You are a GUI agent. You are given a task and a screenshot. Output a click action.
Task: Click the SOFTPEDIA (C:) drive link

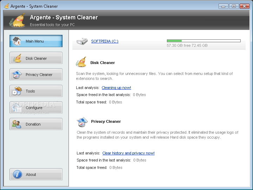point(105,41)
